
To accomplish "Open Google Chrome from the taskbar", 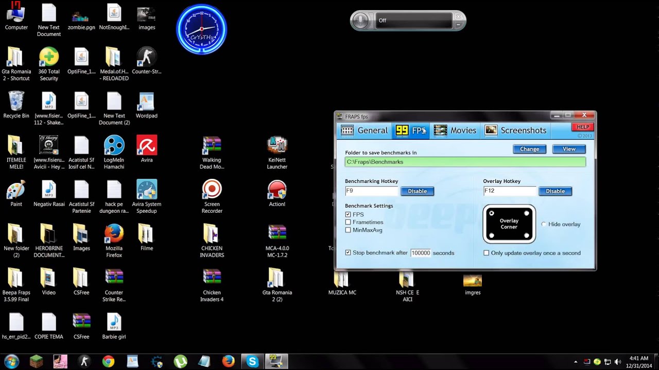I will click(108, 361).
